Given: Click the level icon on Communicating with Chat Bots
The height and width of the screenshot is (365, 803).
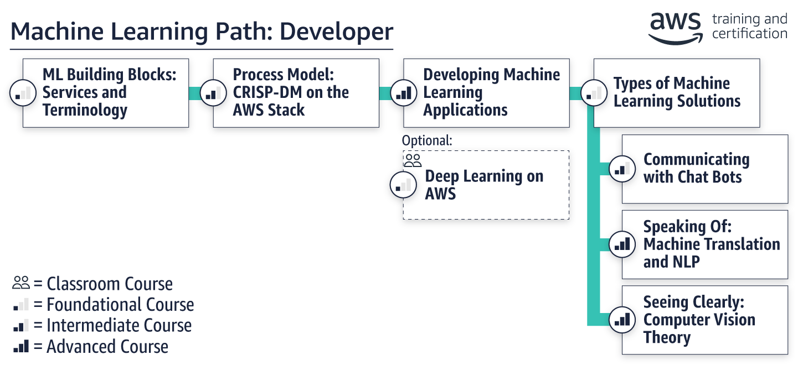Looking at the screenshot, I should pyautogui.click(x=622, y=169).
